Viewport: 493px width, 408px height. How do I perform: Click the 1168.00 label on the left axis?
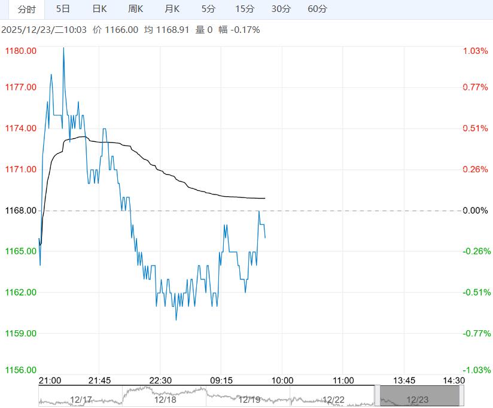pos(21,211)
